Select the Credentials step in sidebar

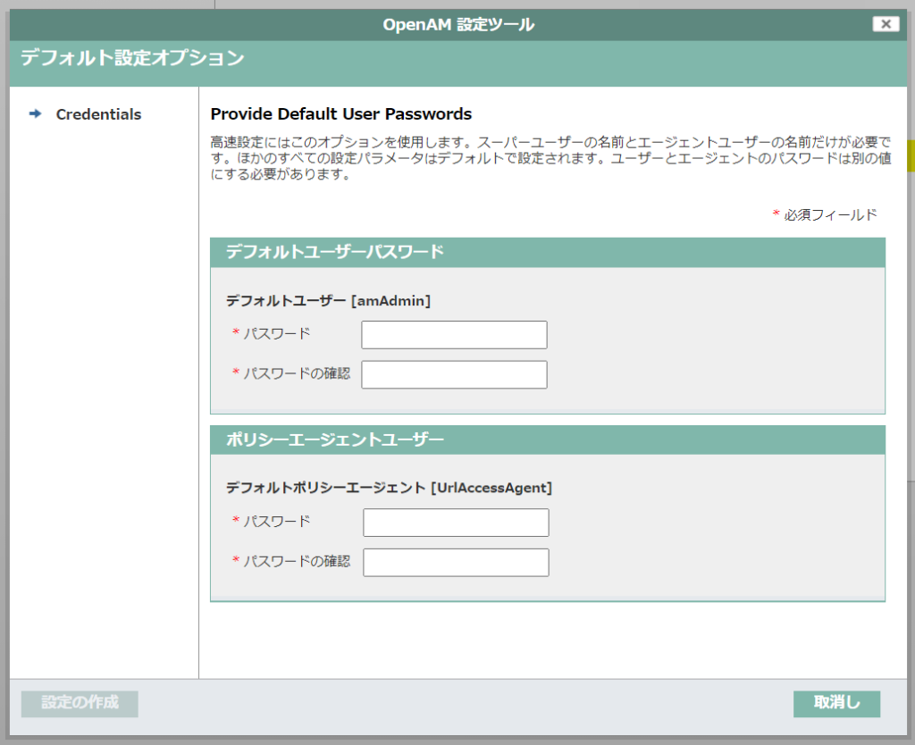98,114
